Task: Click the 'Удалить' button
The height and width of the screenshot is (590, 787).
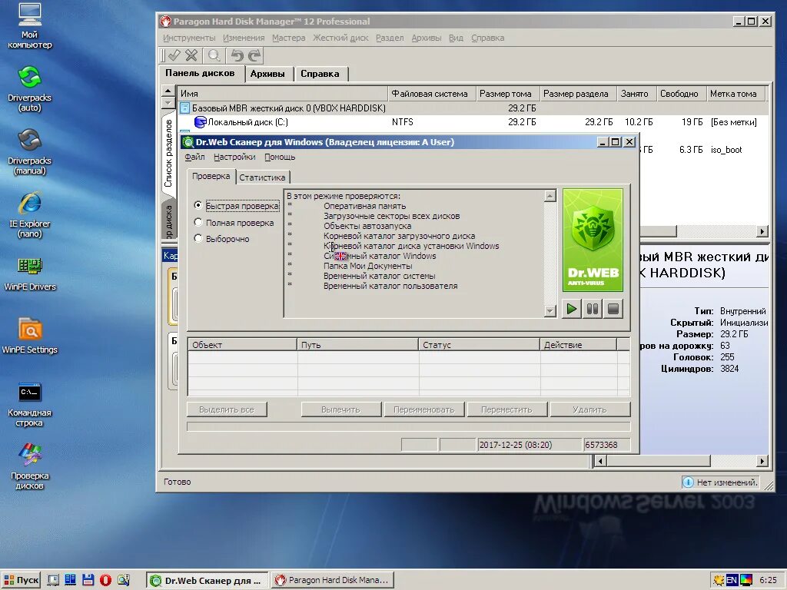Action: tap(589, 409)
